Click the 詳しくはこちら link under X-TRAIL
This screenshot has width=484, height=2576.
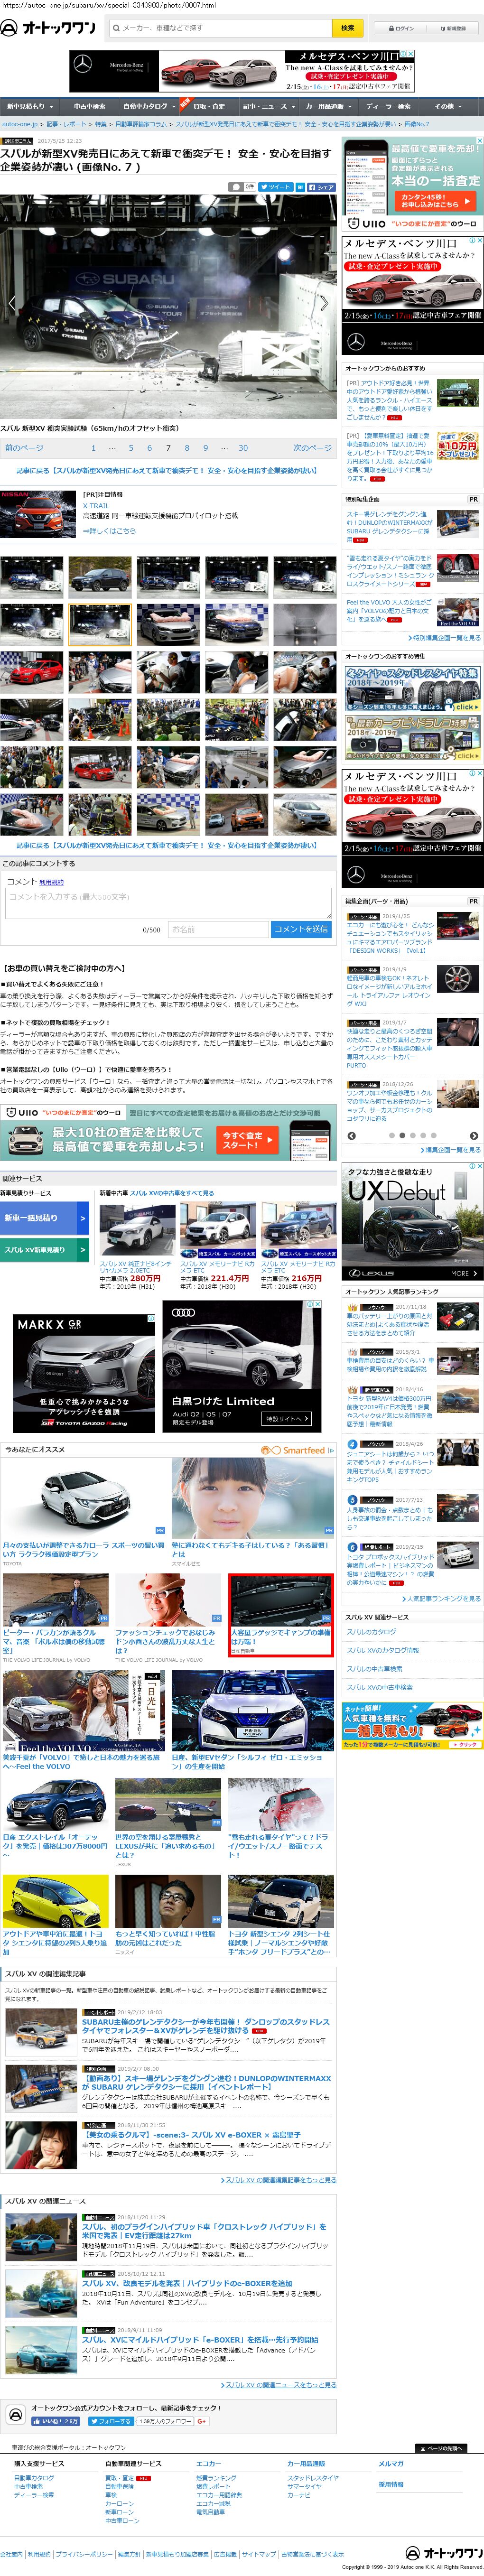(110, 531)
